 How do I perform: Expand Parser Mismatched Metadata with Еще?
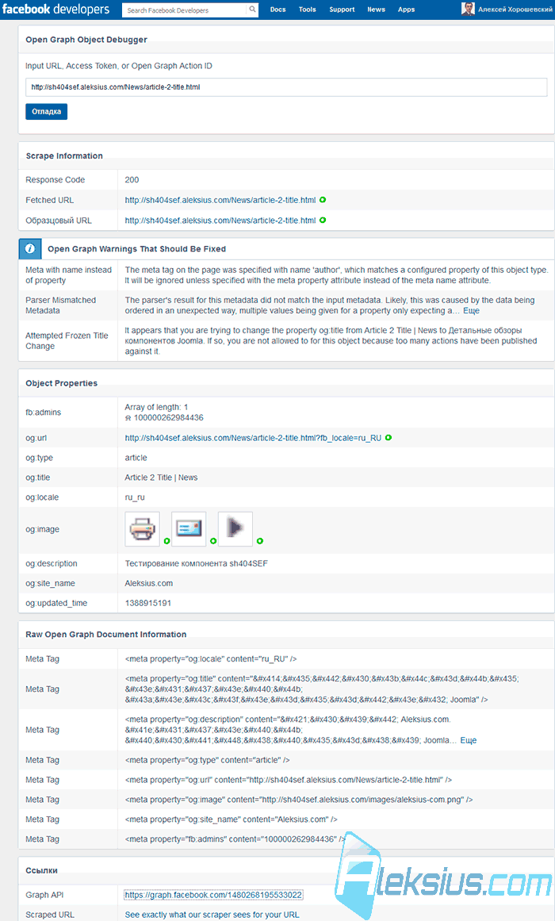tap(471, 311)
